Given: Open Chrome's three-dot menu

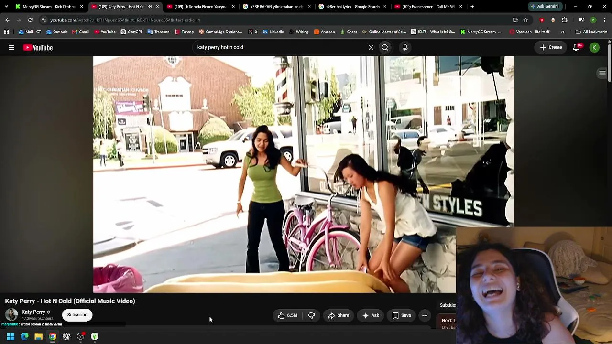Looking at the screenshot, I should pyautogui.click(x=605, y=20).
